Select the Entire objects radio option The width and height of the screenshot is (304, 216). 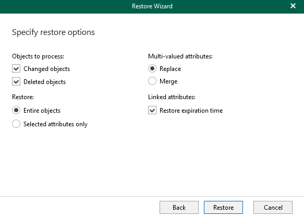click(x=16, y=110)
